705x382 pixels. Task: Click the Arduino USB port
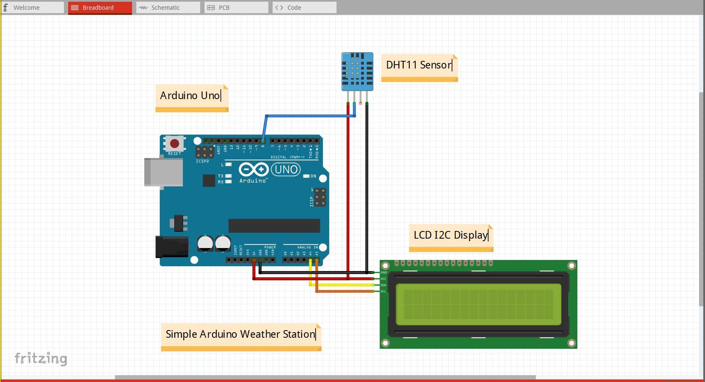coord(164,172)
